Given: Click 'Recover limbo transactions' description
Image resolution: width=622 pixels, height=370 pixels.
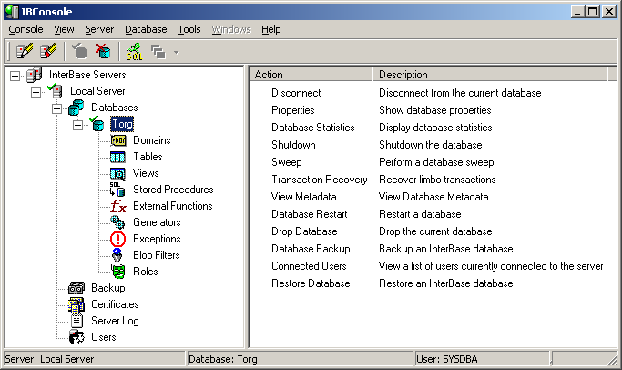Looking at the screenshot, I should (437, 180).
